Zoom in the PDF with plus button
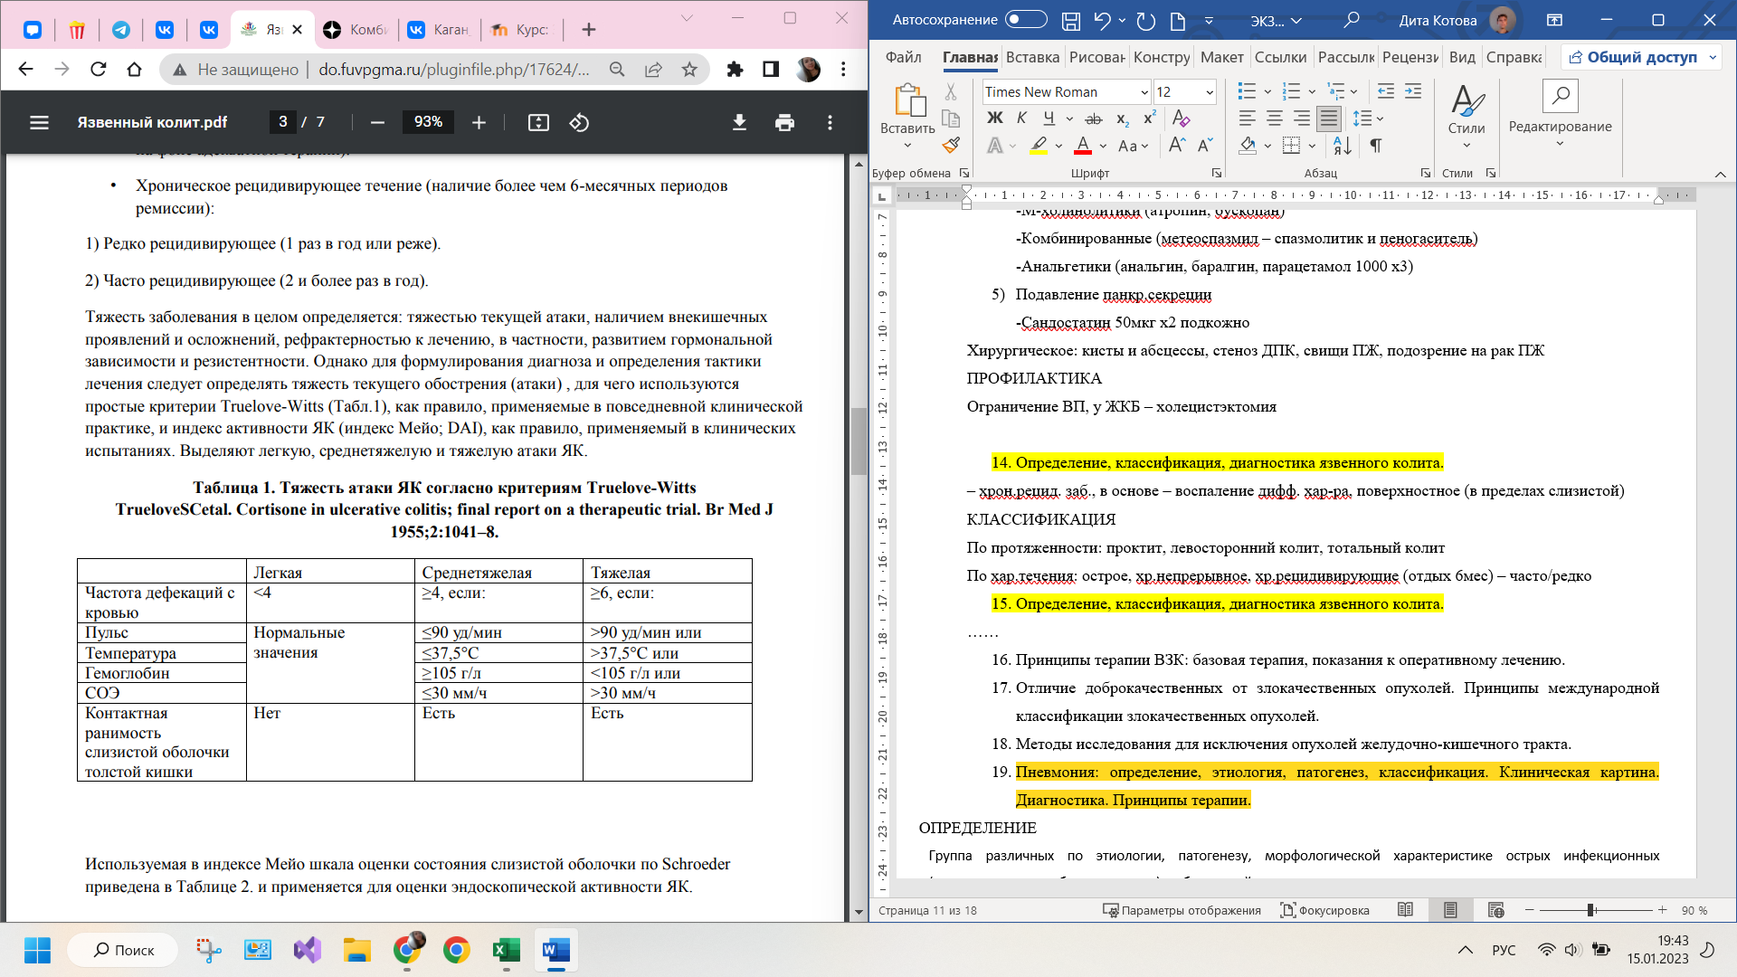The image size is (1737, 977). [x=479, y=122]
